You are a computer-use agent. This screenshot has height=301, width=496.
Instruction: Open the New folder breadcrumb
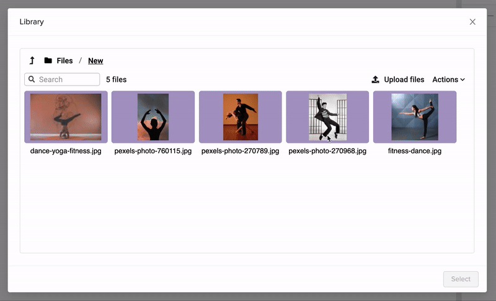(x=95, y=61)
